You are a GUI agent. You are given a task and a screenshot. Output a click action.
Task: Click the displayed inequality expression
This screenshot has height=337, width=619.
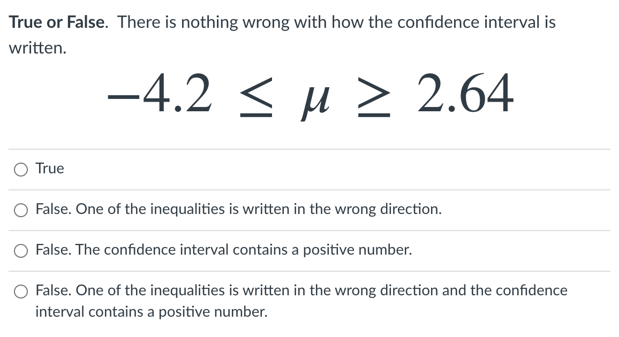coord(309,96)
